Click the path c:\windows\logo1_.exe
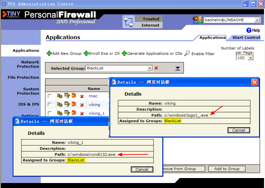 (186, 115)
